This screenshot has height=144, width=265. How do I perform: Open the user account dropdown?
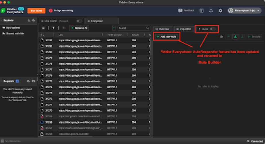245,11
